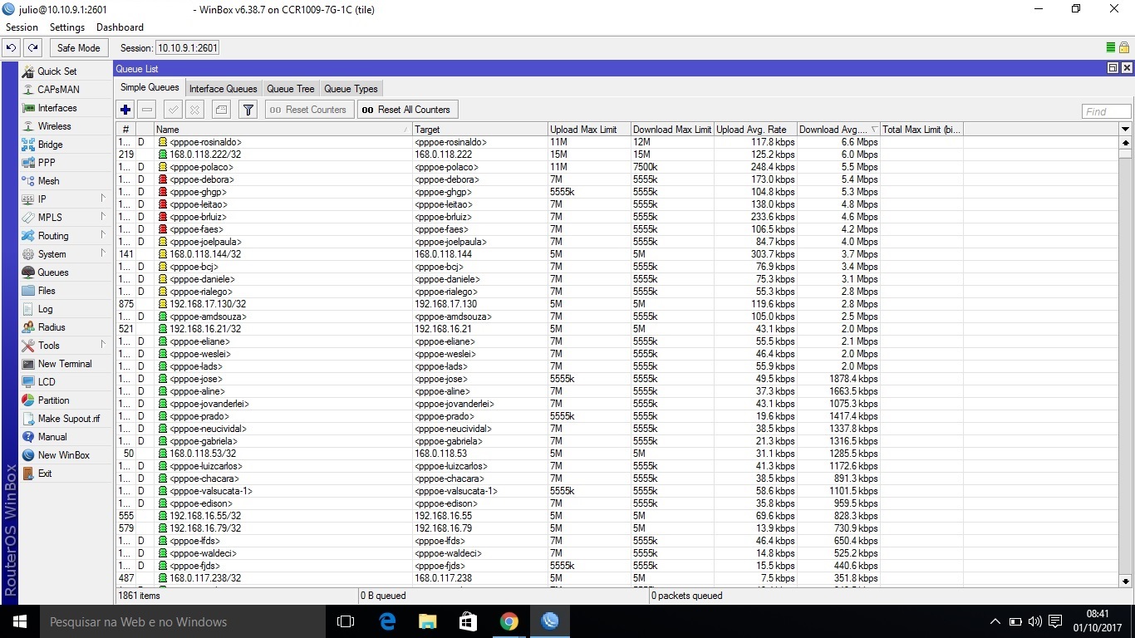Viewport: 1135px width, 638px height.
Task: Switch to the Interface Queues tab
Action: (x=224, y=89)
